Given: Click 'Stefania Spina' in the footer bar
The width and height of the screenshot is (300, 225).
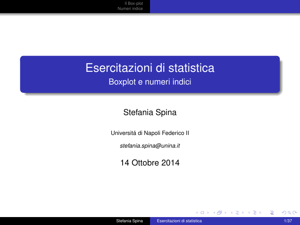Looking at the screenshot, I should 129,221.
